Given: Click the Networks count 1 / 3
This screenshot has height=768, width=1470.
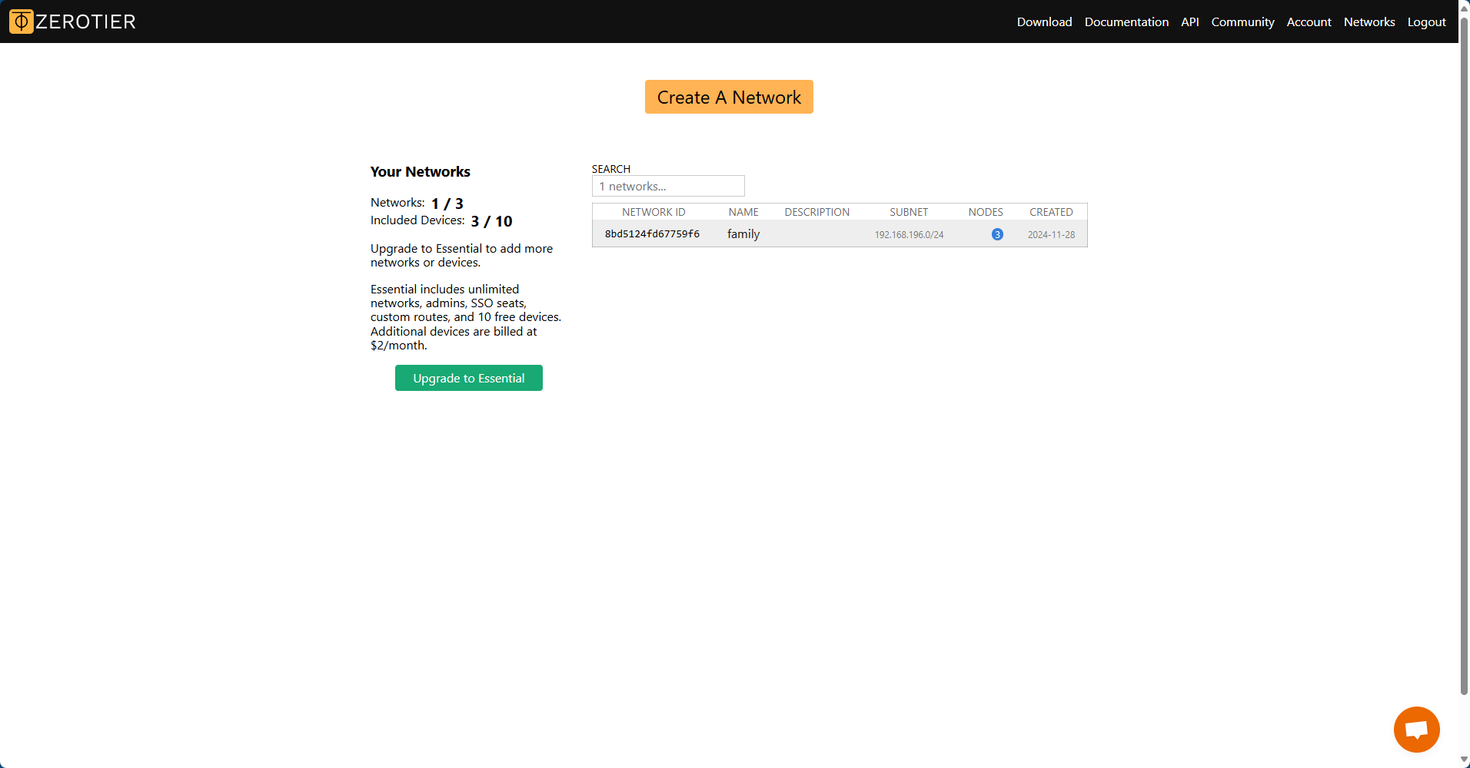Looking at the screenshot, I should (x=447, y=204).
